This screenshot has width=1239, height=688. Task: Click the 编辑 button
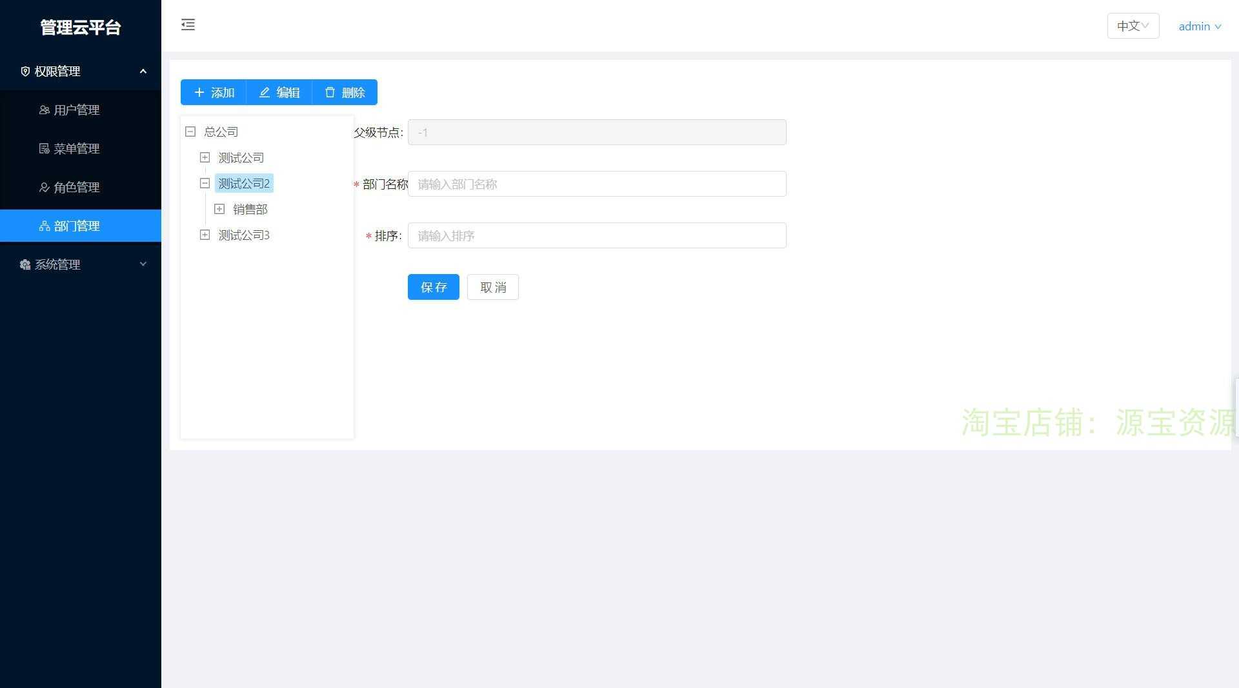[x=279, y=92]
